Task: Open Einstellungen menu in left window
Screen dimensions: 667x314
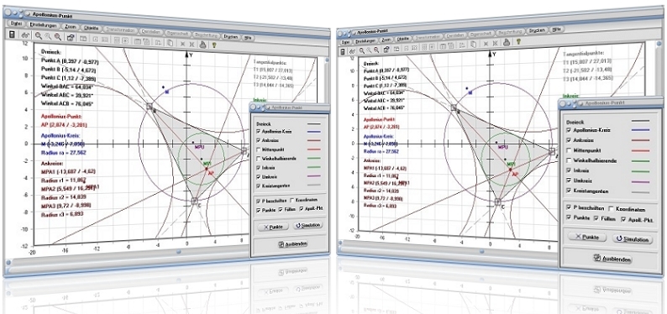Action: click(x=44, y=25)
